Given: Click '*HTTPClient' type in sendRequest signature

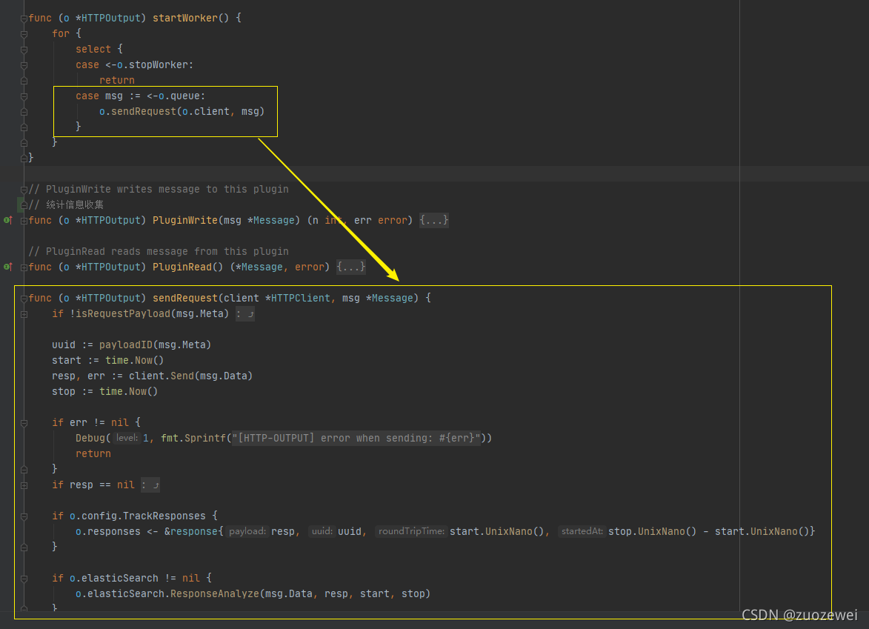Looking at the screenshot, I should point(298,298).
